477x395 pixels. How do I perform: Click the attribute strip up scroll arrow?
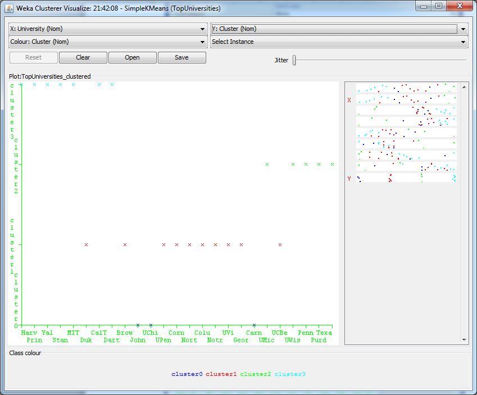click(464, 87)
